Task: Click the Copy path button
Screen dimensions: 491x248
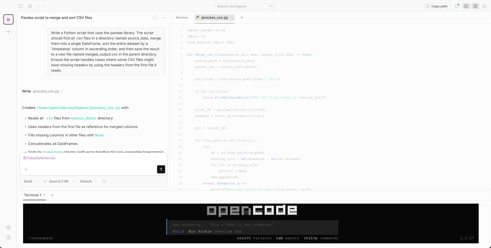Action: point(437,6)
